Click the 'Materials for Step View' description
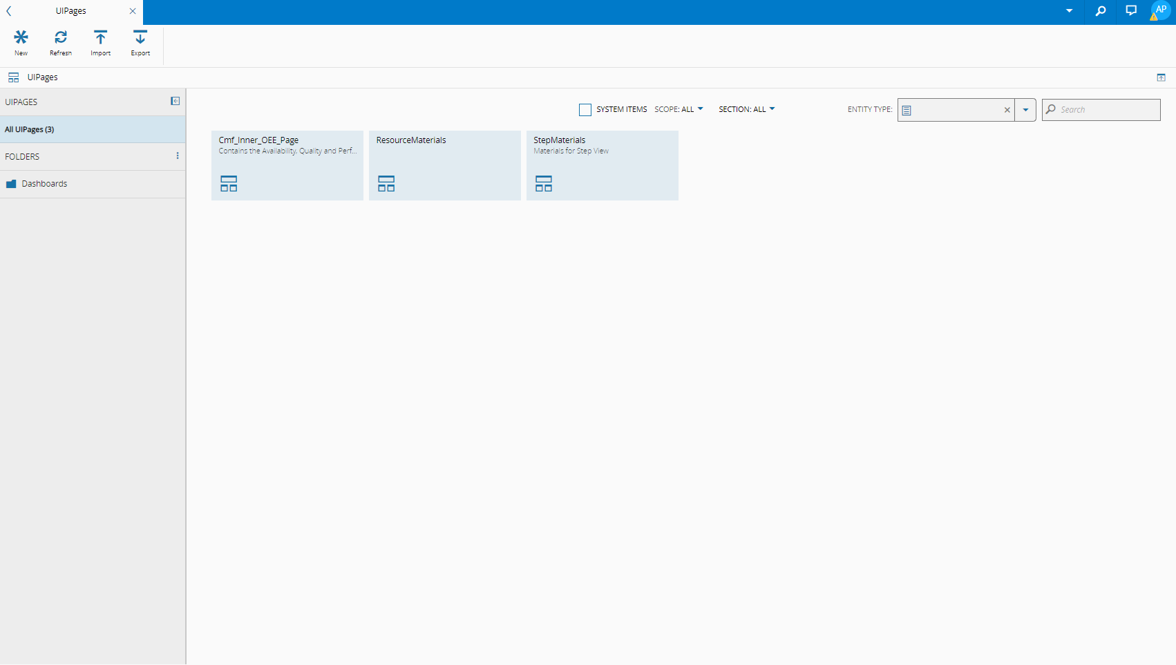Screen dimensions: 1176x665 (x=571, y=151)
